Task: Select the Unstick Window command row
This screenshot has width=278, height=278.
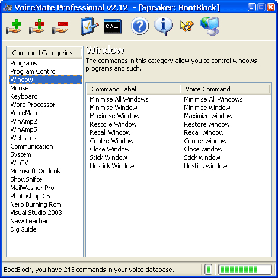Action: point(178,166)
